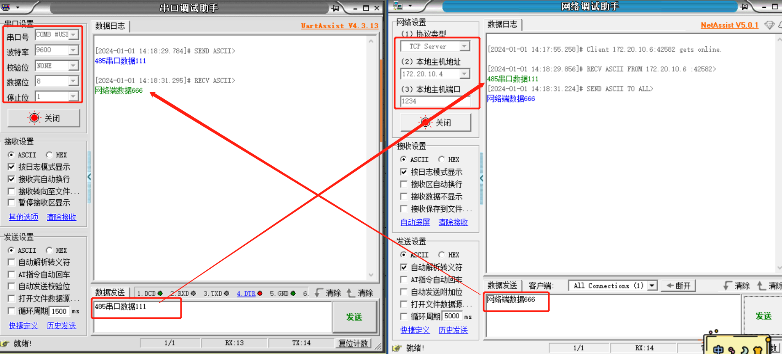The image size is (782, 354).
Task: Click the pin icon in network assistant title bar
Action: (744, 7)
